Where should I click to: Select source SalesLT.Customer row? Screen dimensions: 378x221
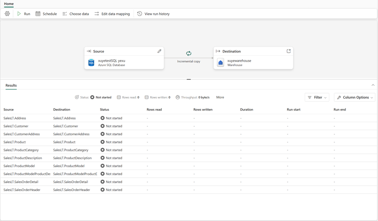pos(16,126)
